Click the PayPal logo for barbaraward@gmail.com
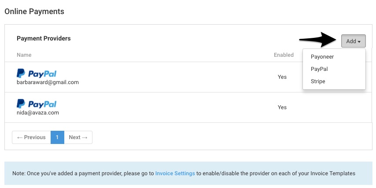 [x=37, y=74]
